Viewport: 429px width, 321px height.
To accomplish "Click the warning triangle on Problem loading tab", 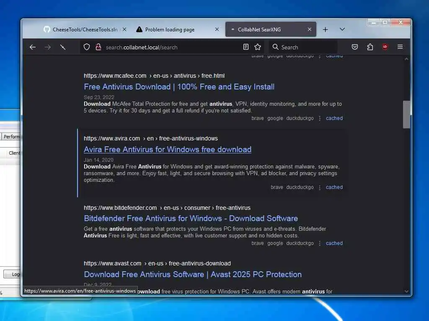I will (x=139, y=29).
